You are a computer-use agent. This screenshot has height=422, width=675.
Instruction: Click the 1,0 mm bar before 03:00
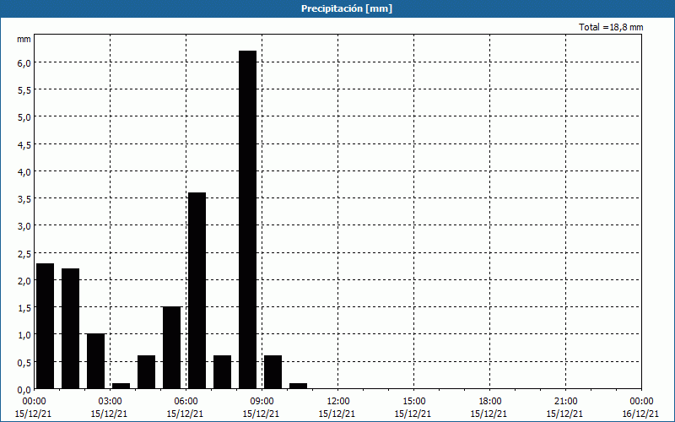tap(95, 361)
